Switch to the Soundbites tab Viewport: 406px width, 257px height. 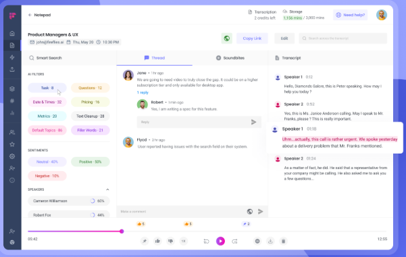pyautogui.click(x=230, y=58)
